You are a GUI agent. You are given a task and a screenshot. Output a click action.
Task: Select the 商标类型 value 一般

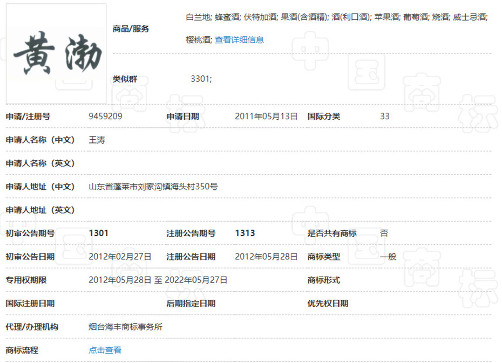click(x=388, y=257)
